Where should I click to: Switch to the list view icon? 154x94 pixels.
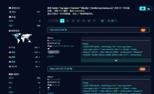tap(142, 9)
